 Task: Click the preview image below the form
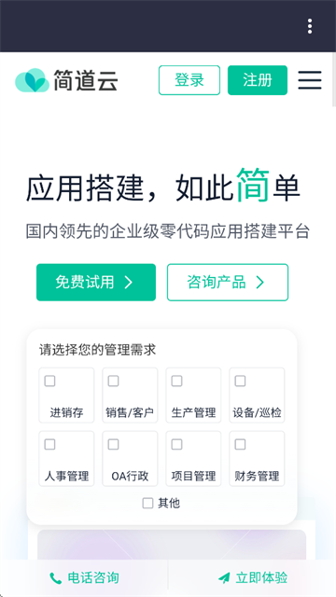[172, 545]
